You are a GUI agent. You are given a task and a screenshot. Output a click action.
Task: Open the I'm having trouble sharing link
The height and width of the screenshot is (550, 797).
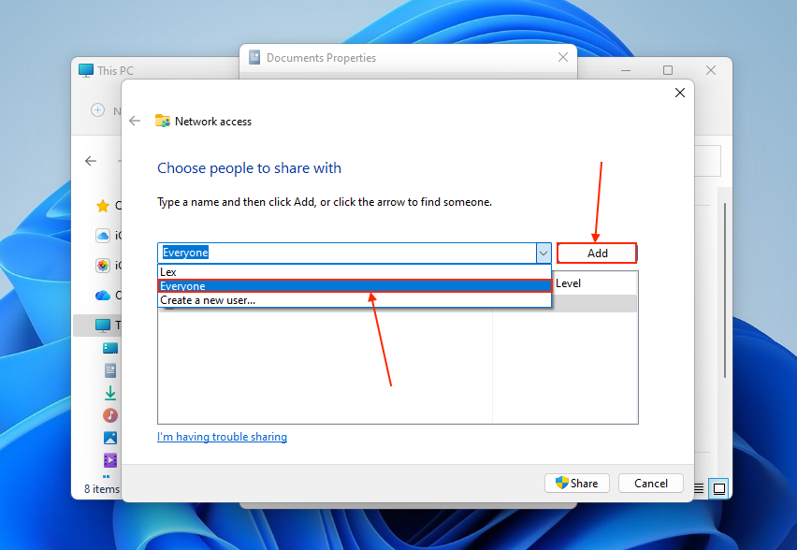[222, 436]
